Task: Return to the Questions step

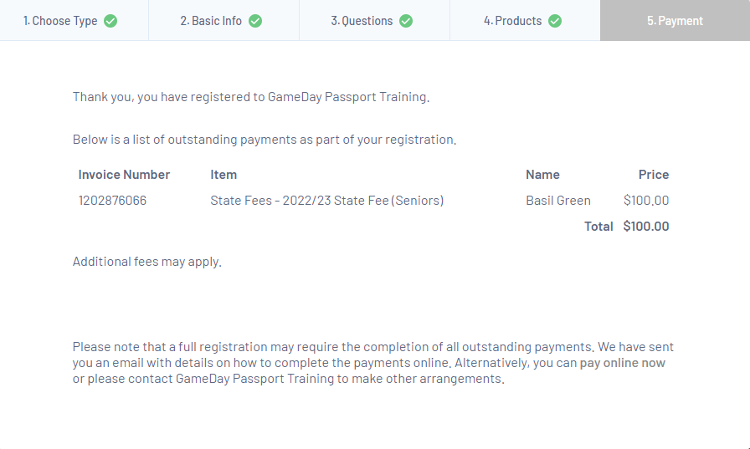Action: coord(362,21)
